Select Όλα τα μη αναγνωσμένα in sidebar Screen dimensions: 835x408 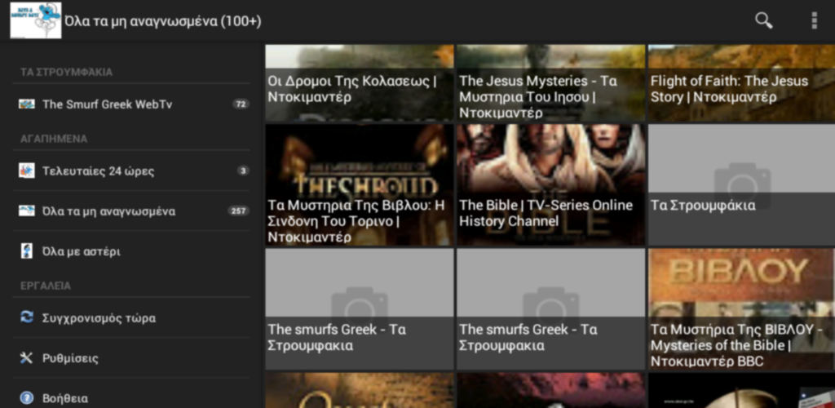point(131,211)
